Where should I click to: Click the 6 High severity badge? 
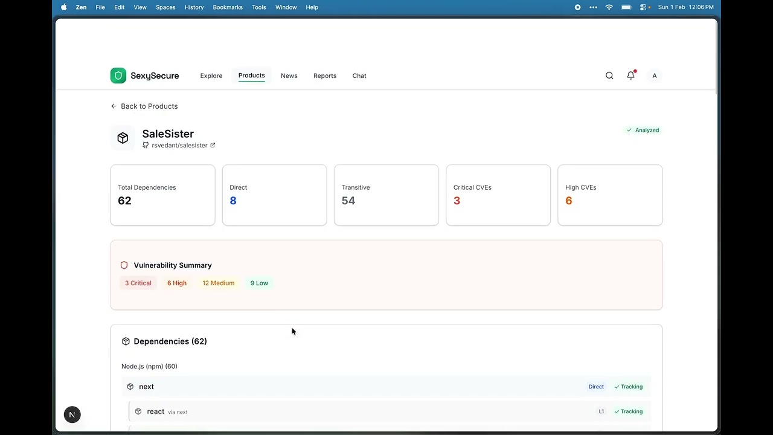[x=177, y=283]
